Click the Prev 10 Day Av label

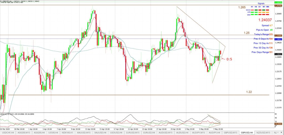click(x=261, y=43)
